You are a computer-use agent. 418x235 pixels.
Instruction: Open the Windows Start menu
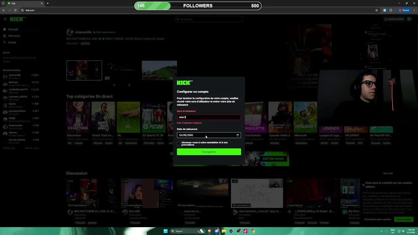tap(166, 231)
